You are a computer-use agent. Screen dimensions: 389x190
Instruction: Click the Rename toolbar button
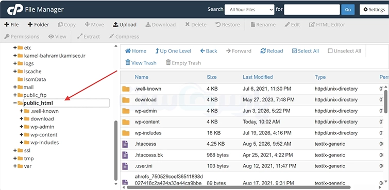(x=263, y=25)
